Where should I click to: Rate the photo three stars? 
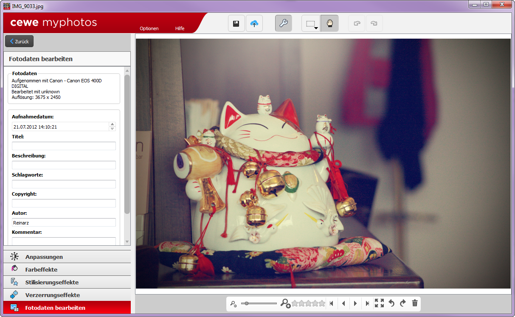tap(308, 303)
